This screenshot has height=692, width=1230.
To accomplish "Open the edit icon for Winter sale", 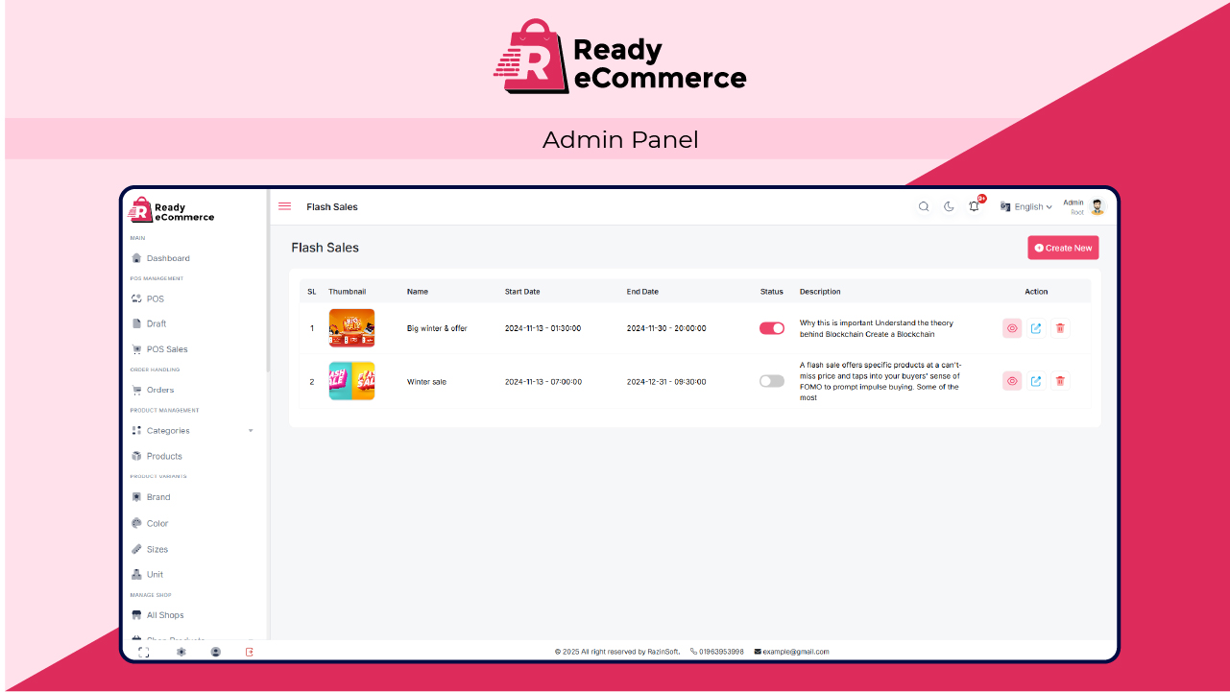I will [1036, 381].
